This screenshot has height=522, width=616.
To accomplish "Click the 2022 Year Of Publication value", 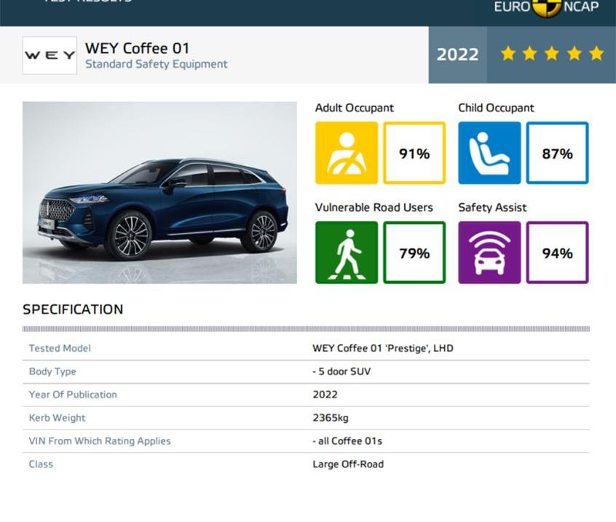I will (325, 395).
